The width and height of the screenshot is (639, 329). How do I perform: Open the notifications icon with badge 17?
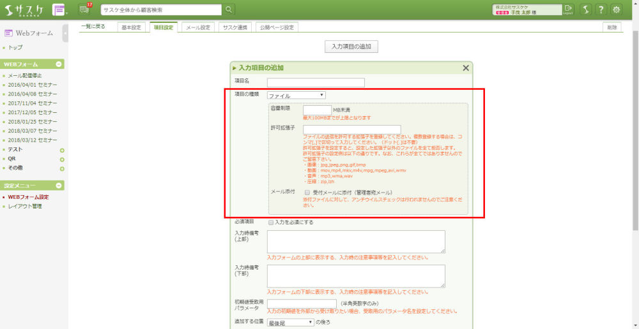[84, 10]
